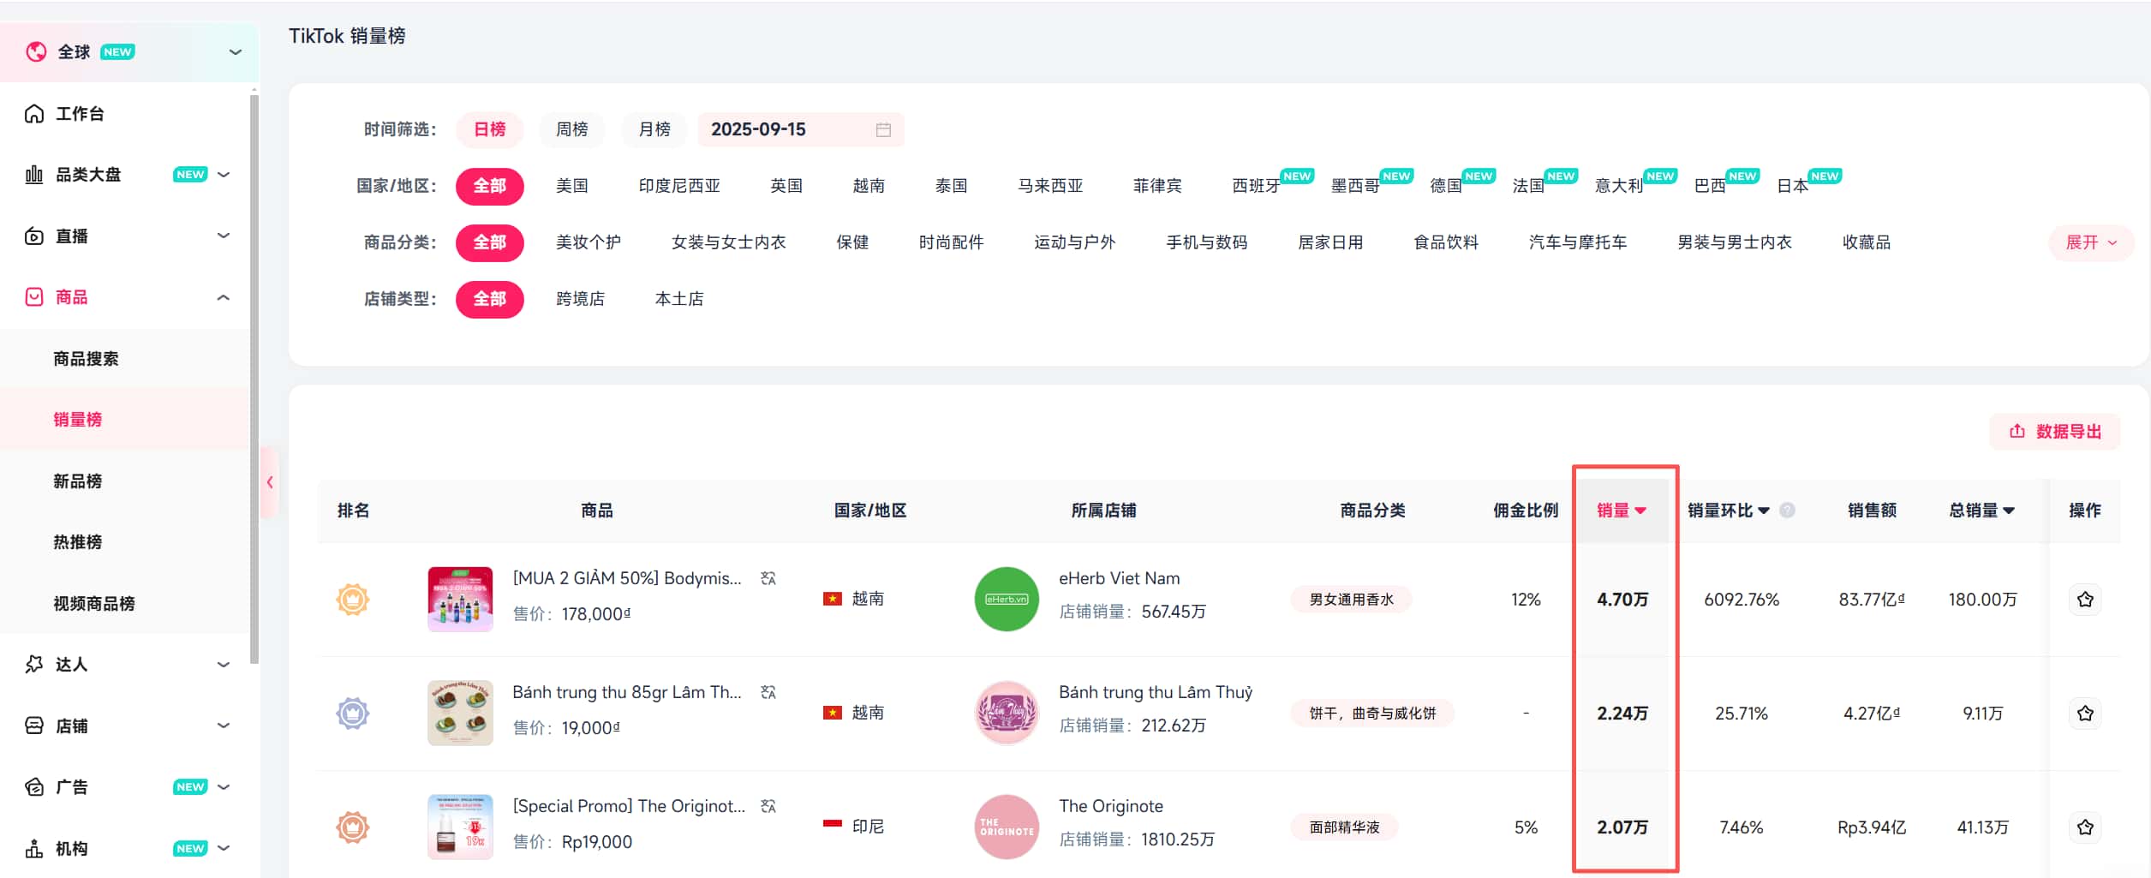Collapse sidebar using the left arrow handle

tap(270, 482)
